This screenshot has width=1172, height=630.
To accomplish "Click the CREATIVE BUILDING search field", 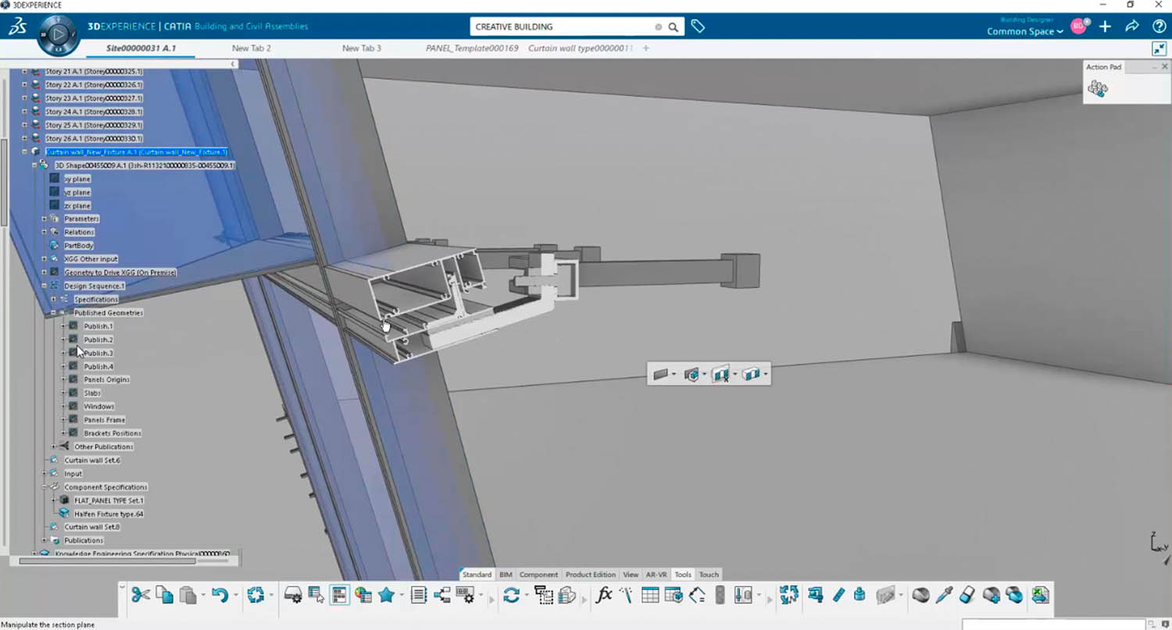I will pos(563,27).
